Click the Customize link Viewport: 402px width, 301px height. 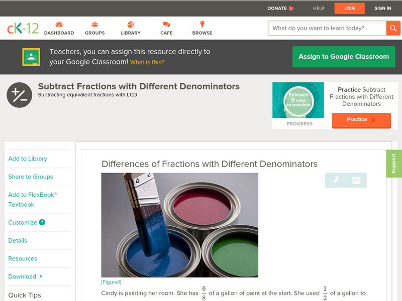(23, 222)
